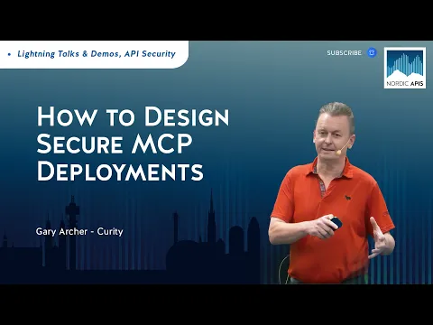Image resolution: width=433 pixels, height=325 pixels.
Task: Click the SUBSCRIBE text label
Action: (x=344, y=53)
